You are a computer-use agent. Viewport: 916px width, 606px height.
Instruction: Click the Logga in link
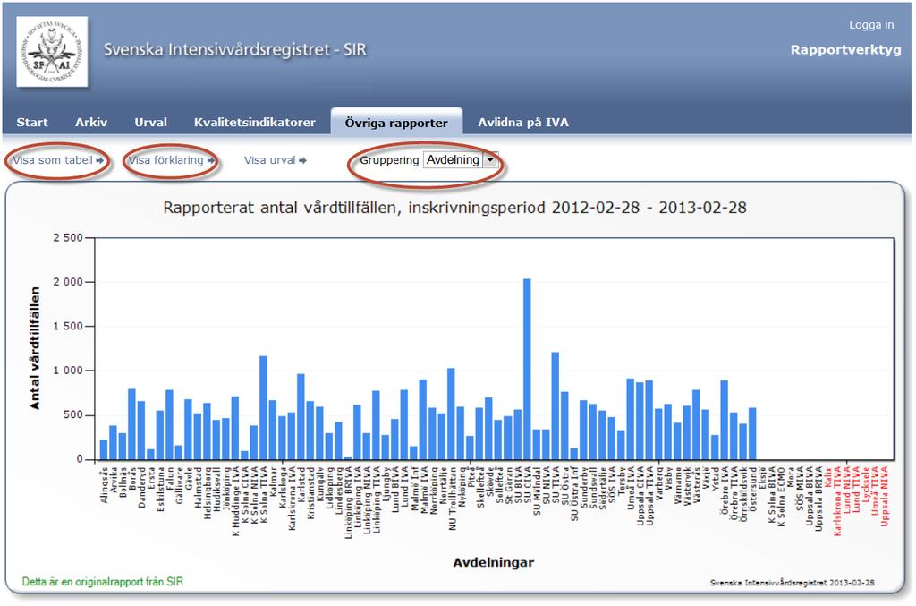point(871,25)
